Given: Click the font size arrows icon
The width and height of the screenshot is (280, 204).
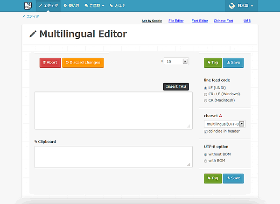Looking at the screenshot, I should (x=162, y=61).
